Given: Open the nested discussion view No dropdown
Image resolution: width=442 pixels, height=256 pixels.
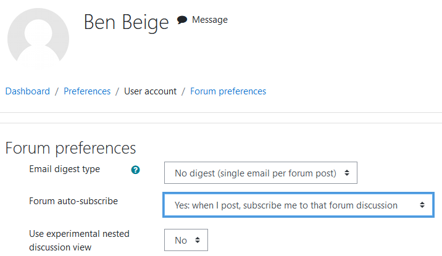Looking at the screenshot, I should point(186,240).
